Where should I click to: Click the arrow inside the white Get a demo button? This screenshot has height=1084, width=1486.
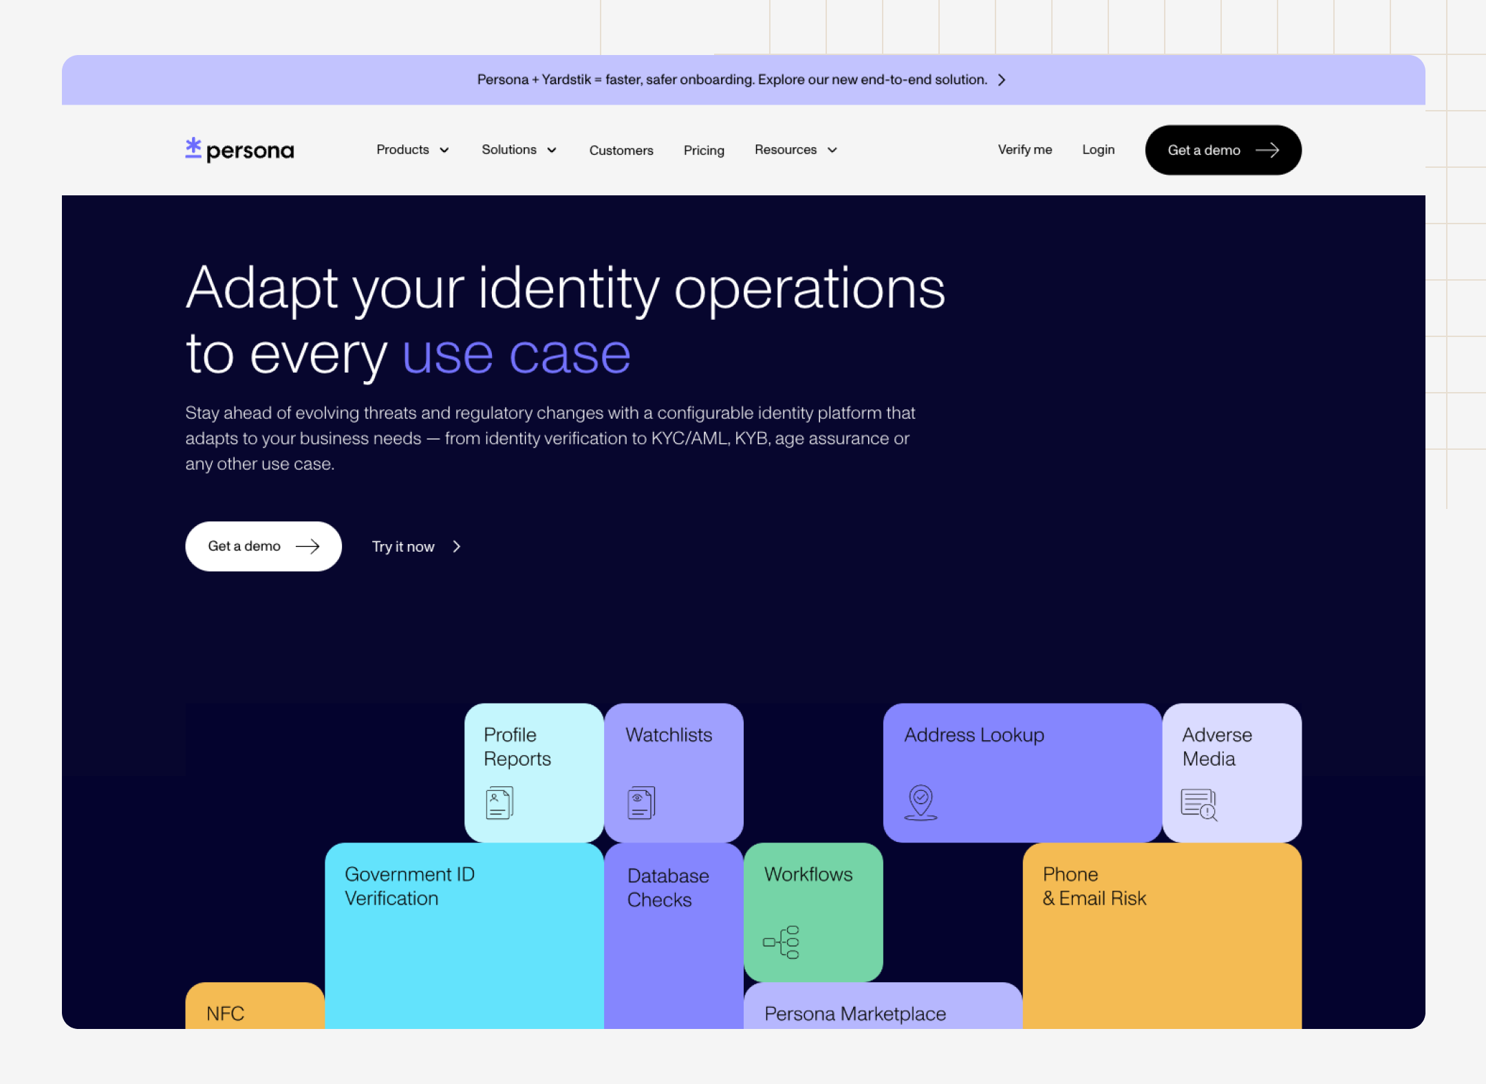[x=308, y=546]
